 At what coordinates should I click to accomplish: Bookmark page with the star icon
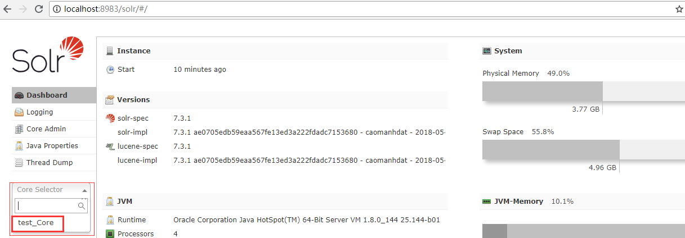[x=679, y=9]
